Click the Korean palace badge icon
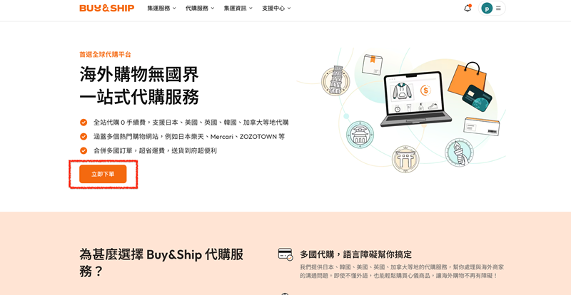This screenshot has height=295, width=571. click(360, 135)
